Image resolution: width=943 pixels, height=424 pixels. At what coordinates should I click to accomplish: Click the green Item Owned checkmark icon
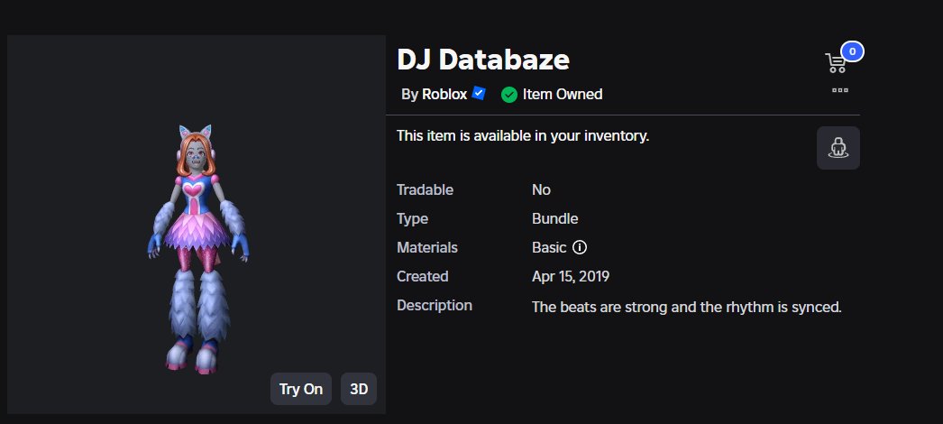[x=509, y=95]
